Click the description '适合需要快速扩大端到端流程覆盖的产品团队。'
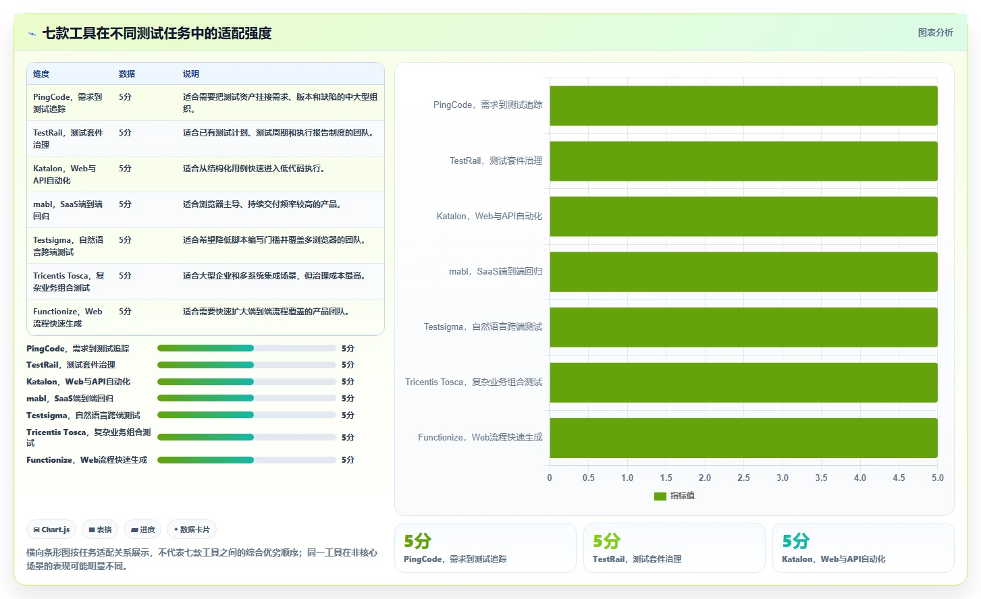The height and width of the screenshot is (599, 981). (x=267, y=312)
